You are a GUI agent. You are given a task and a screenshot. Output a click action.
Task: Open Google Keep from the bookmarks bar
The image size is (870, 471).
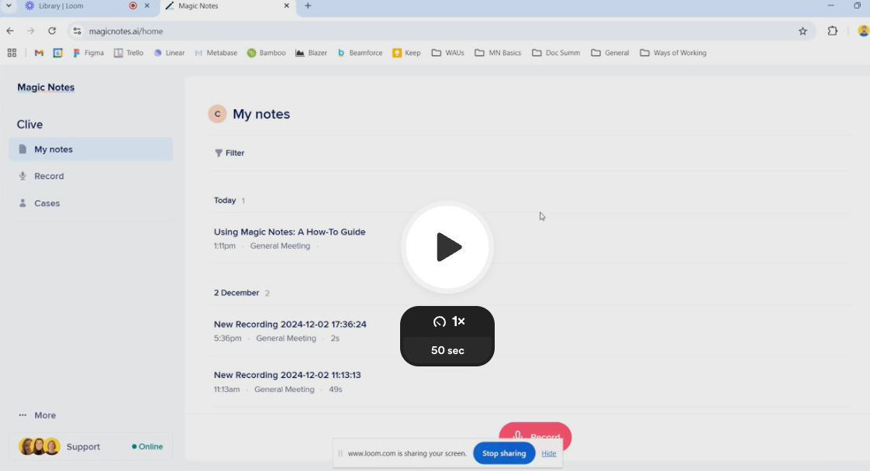click(x=406, y=53)
